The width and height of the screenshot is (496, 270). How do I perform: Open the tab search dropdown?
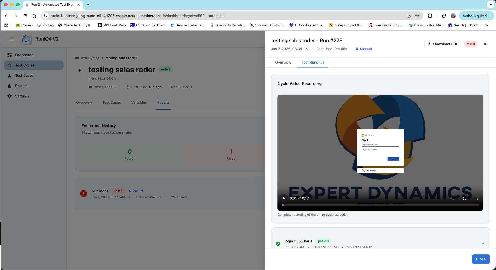491,5
